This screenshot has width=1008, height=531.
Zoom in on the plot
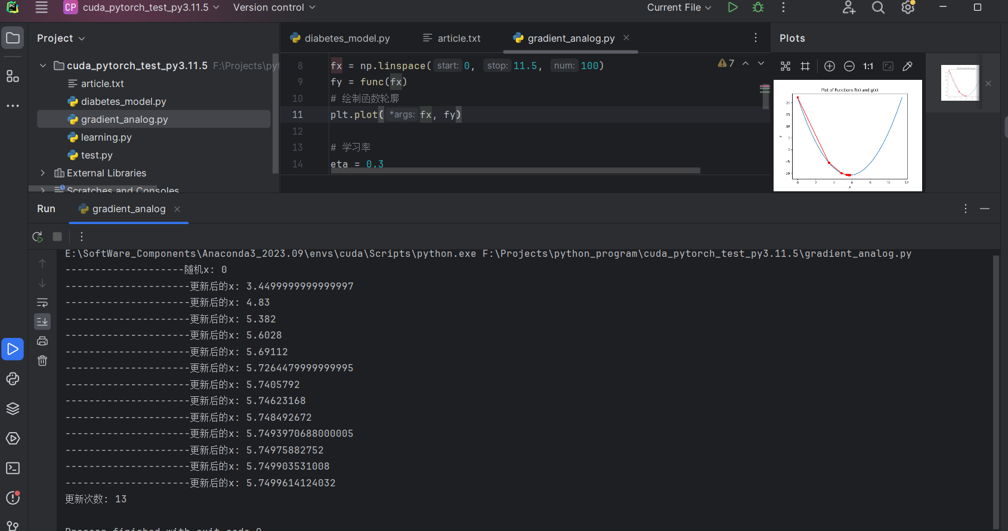click(830, 66)
